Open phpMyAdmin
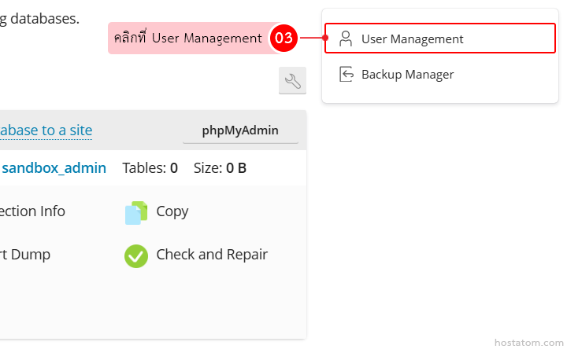Viewport: 567px width, 349px height. (240, 130)
